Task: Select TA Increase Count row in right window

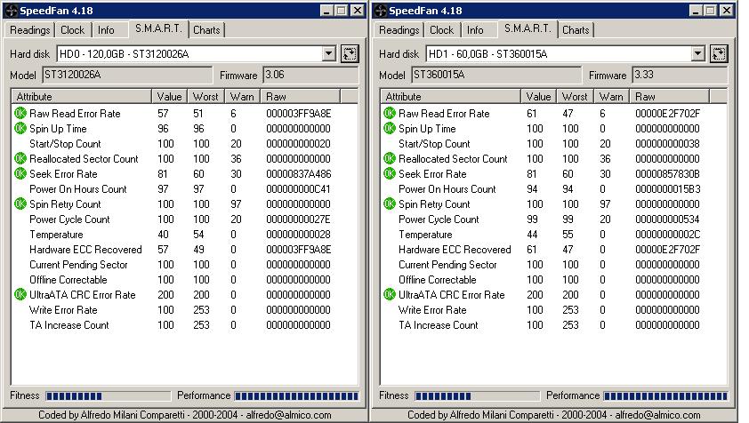Action: (x=553, y=325)
